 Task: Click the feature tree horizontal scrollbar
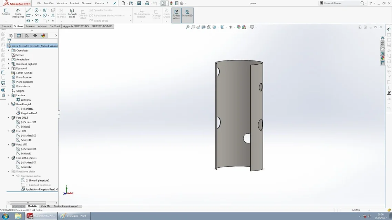(28, 203)
